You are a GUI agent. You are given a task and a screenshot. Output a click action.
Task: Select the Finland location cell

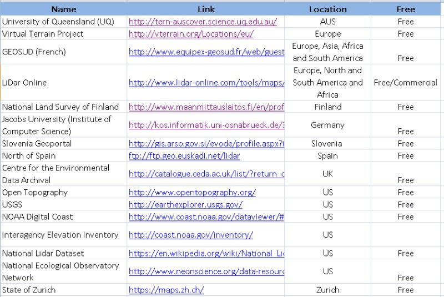327,107
